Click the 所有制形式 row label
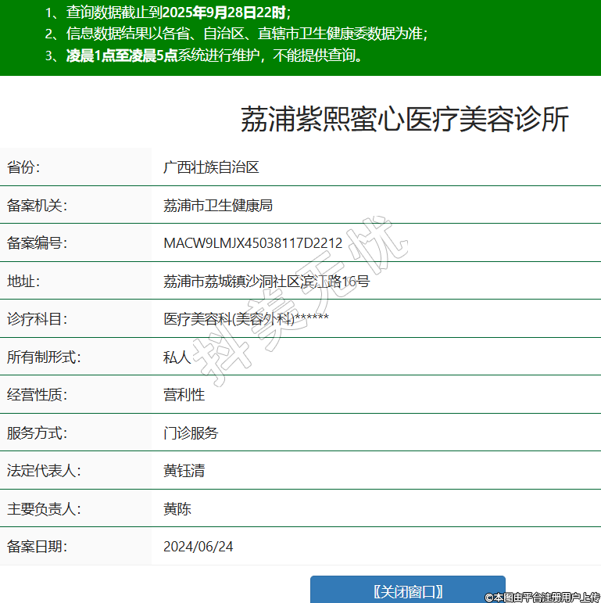The image size is (601, 603). click(x=44, y=357)
